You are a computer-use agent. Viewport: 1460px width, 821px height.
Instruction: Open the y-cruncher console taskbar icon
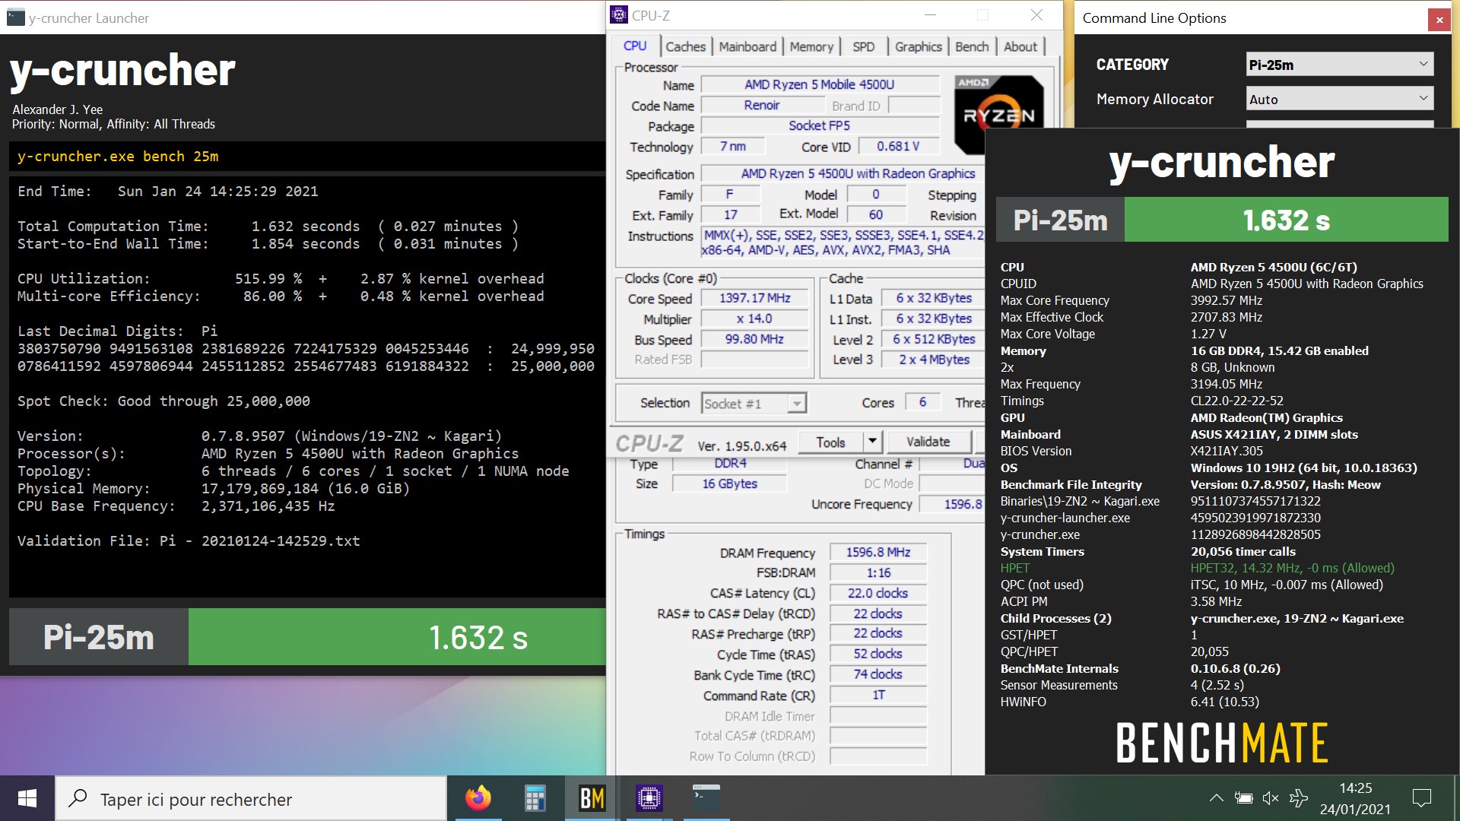pyautogui.click(x=706, y=798)
